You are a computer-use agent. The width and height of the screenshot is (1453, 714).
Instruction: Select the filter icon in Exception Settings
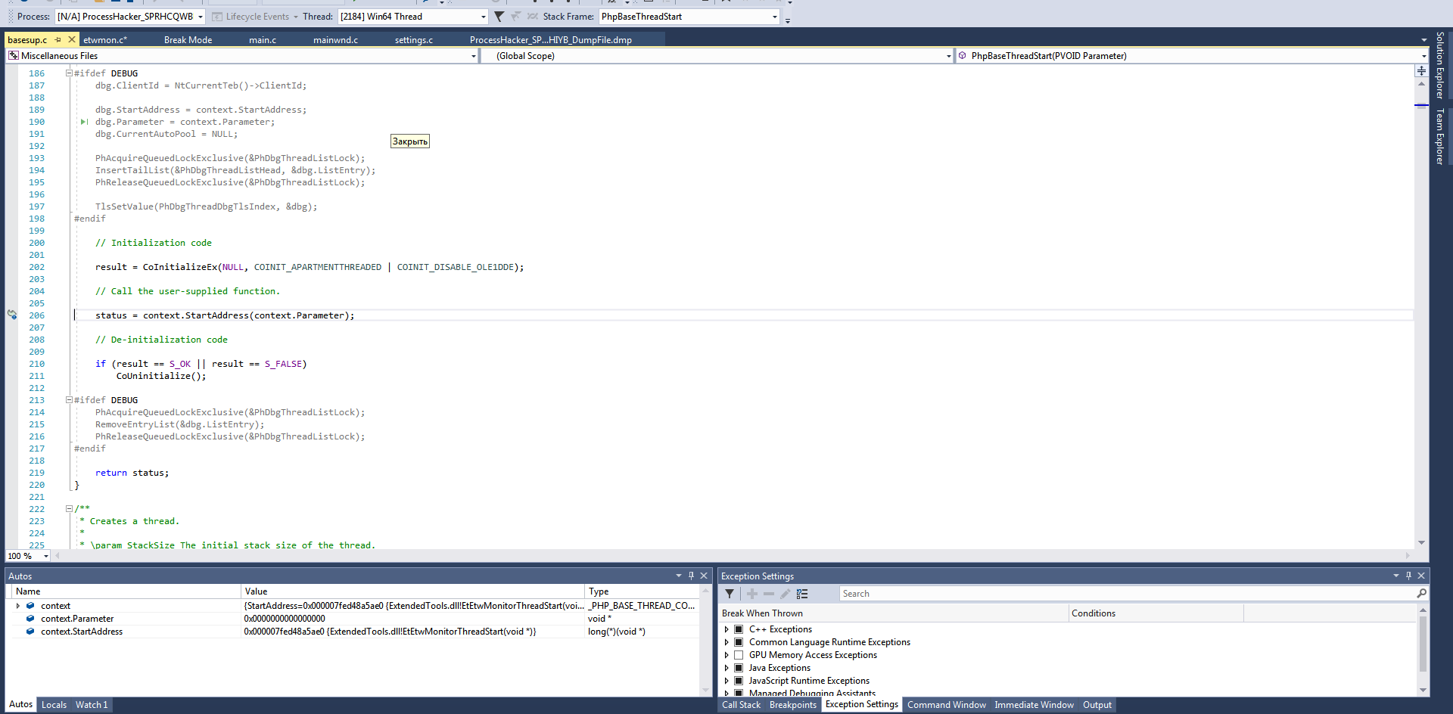tap(729, 594)
